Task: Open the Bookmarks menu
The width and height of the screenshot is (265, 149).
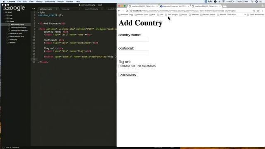Action: (x=50, y=2)
